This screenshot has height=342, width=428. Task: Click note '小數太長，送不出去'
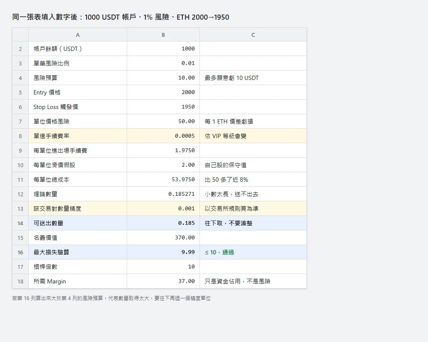(253, 194)
